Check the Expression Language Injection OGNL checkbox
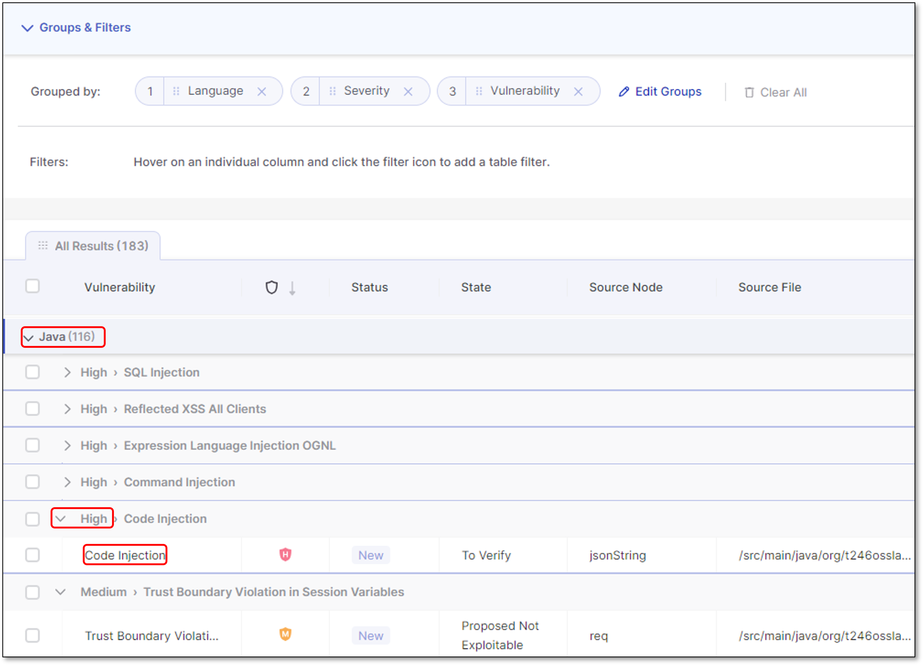 click(32, 445)
